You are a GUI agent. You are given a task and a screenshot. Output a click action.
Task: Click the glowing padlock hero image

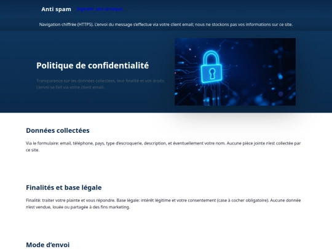click(x=235, y=72)
